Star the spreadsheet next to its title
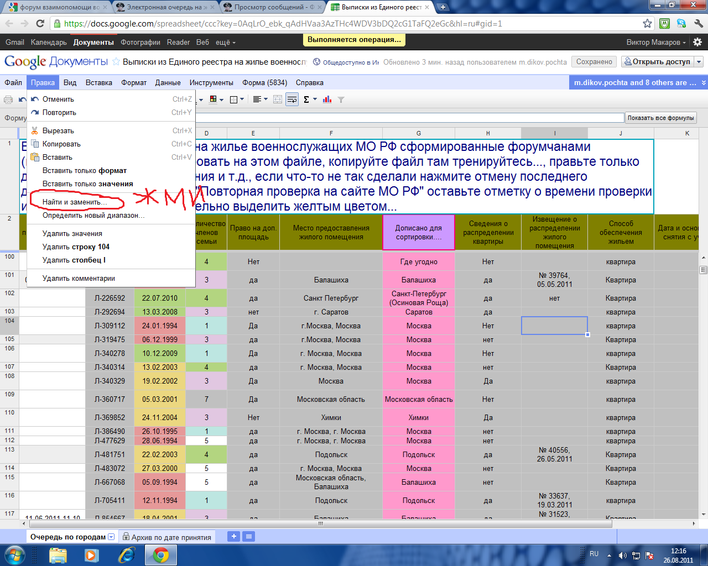Screen dimensions: 708x566 (116, 62)
